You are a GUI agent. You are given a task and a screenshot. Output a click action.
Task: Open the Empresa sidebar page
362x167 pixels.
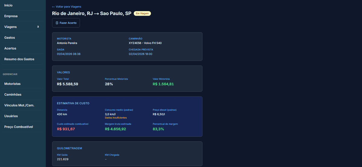coord(11,16)
